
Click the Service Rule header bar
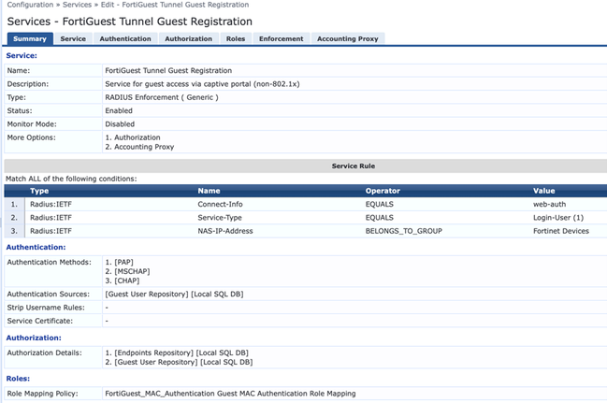coord(306,166)
